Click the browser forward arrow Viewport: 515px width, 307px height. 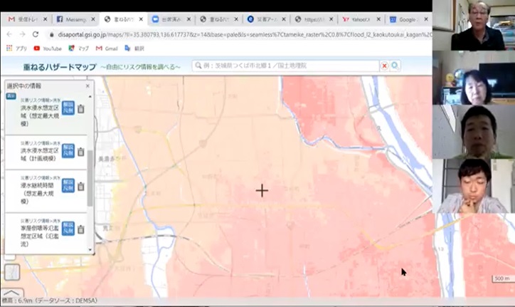click(22, 34)
